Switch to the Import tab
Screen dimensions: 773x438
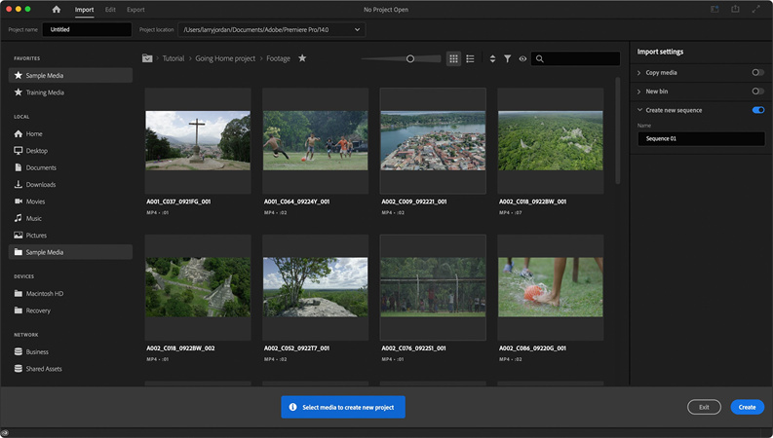(x=84, y=10)
